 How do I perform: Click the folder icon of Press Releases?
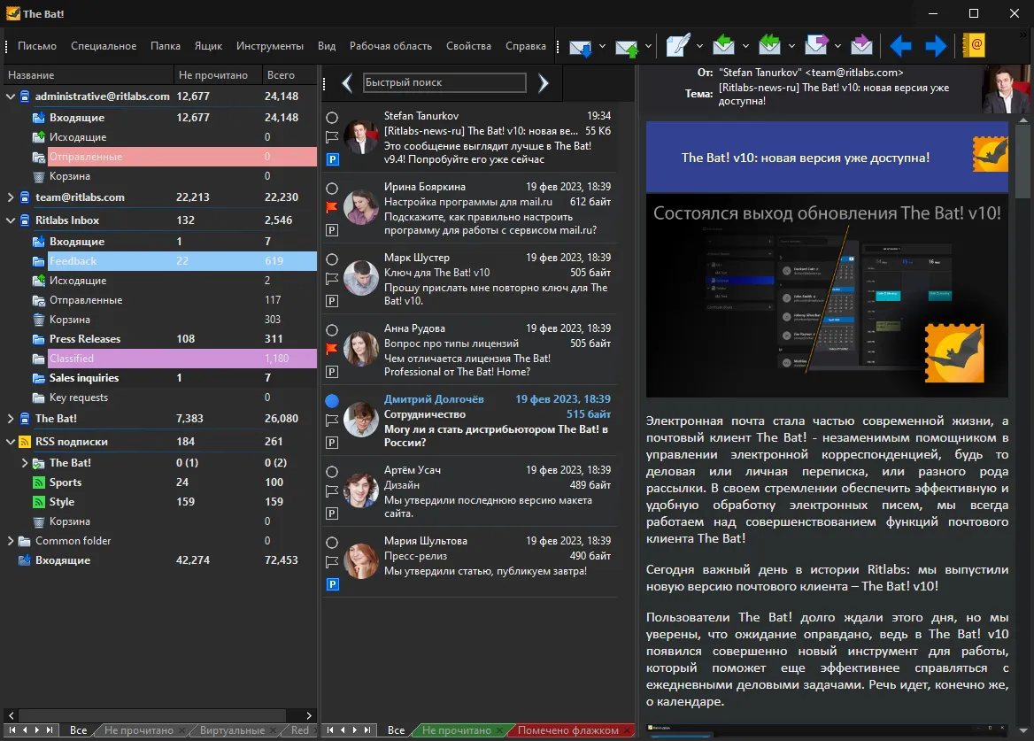click(39, 340)
